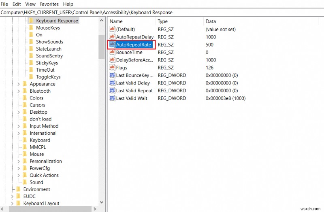This screenshot has width=324, height=212.
Task: Expand the PowerCfg key
Action: click(x=18, y=168)
